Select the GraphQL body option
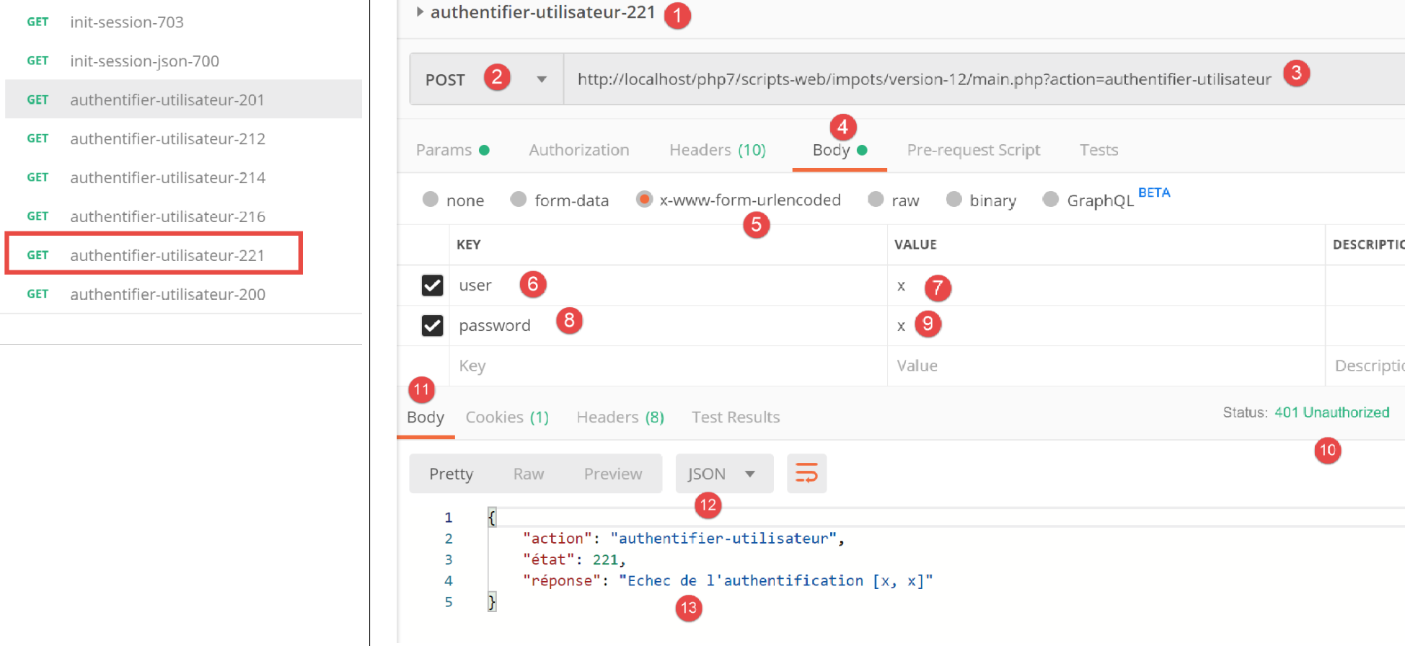The height and width of the screenshot is (646, 1423). (1051, 200)
